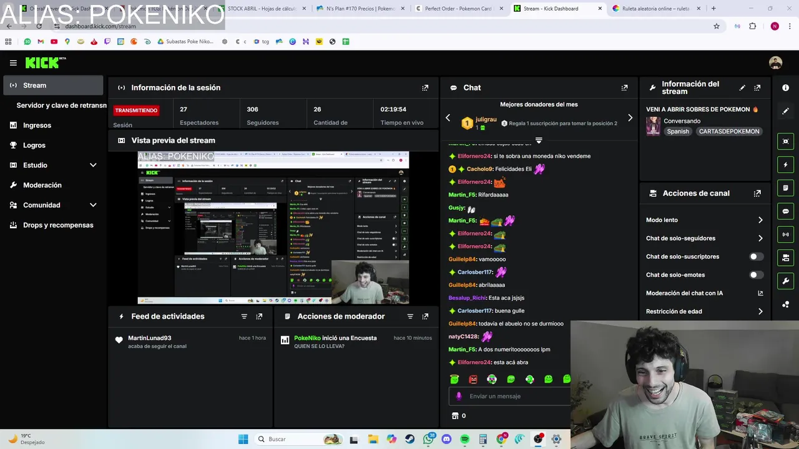Select Stream in the left sidebar

coord(53,85)
